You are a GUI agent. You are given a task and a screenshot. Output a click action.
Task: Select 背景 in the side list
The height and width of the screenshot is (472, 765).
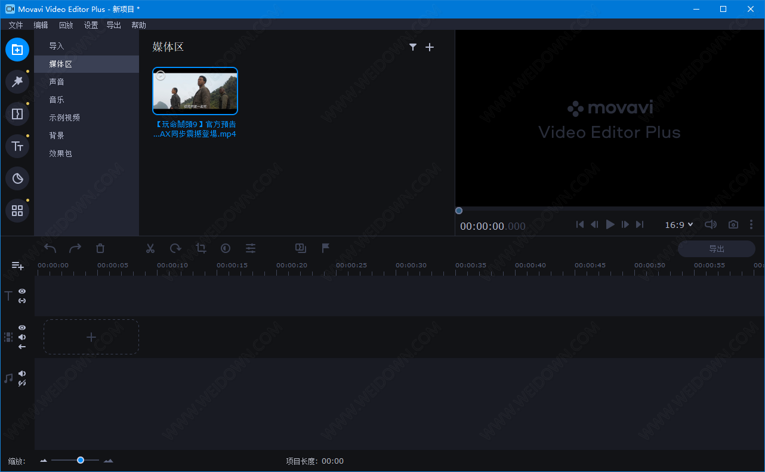(87, 135)
